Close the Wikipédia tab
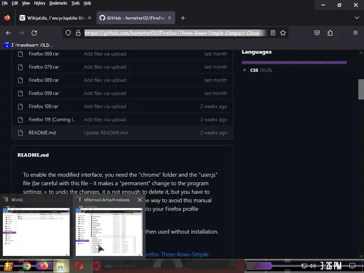Image resolution: width=364 pixels, height=273 pixels. (90, 18)
